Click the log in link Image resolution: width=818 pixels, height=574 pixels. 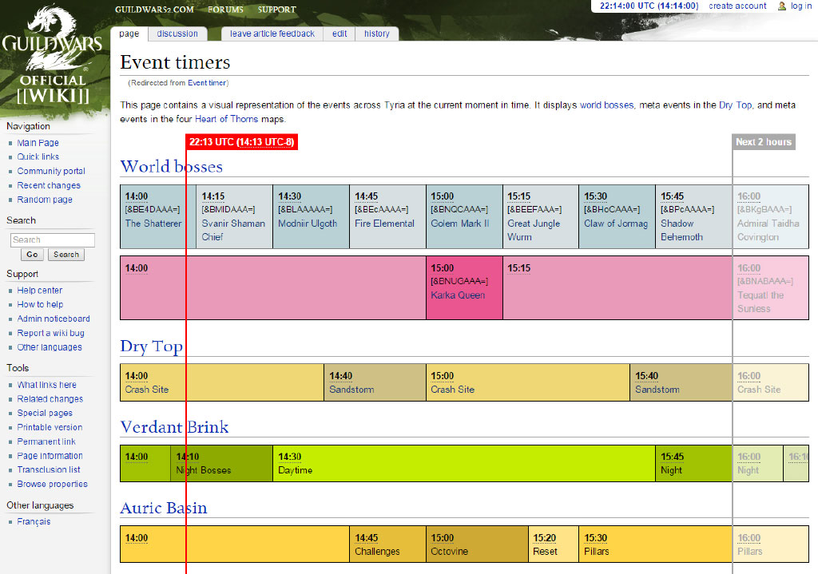(800, 6)
